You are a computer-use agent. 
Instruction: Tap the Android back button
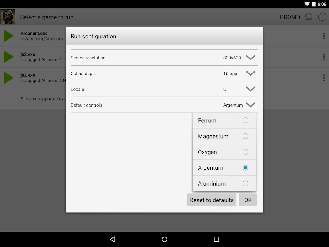pos(113,239)
